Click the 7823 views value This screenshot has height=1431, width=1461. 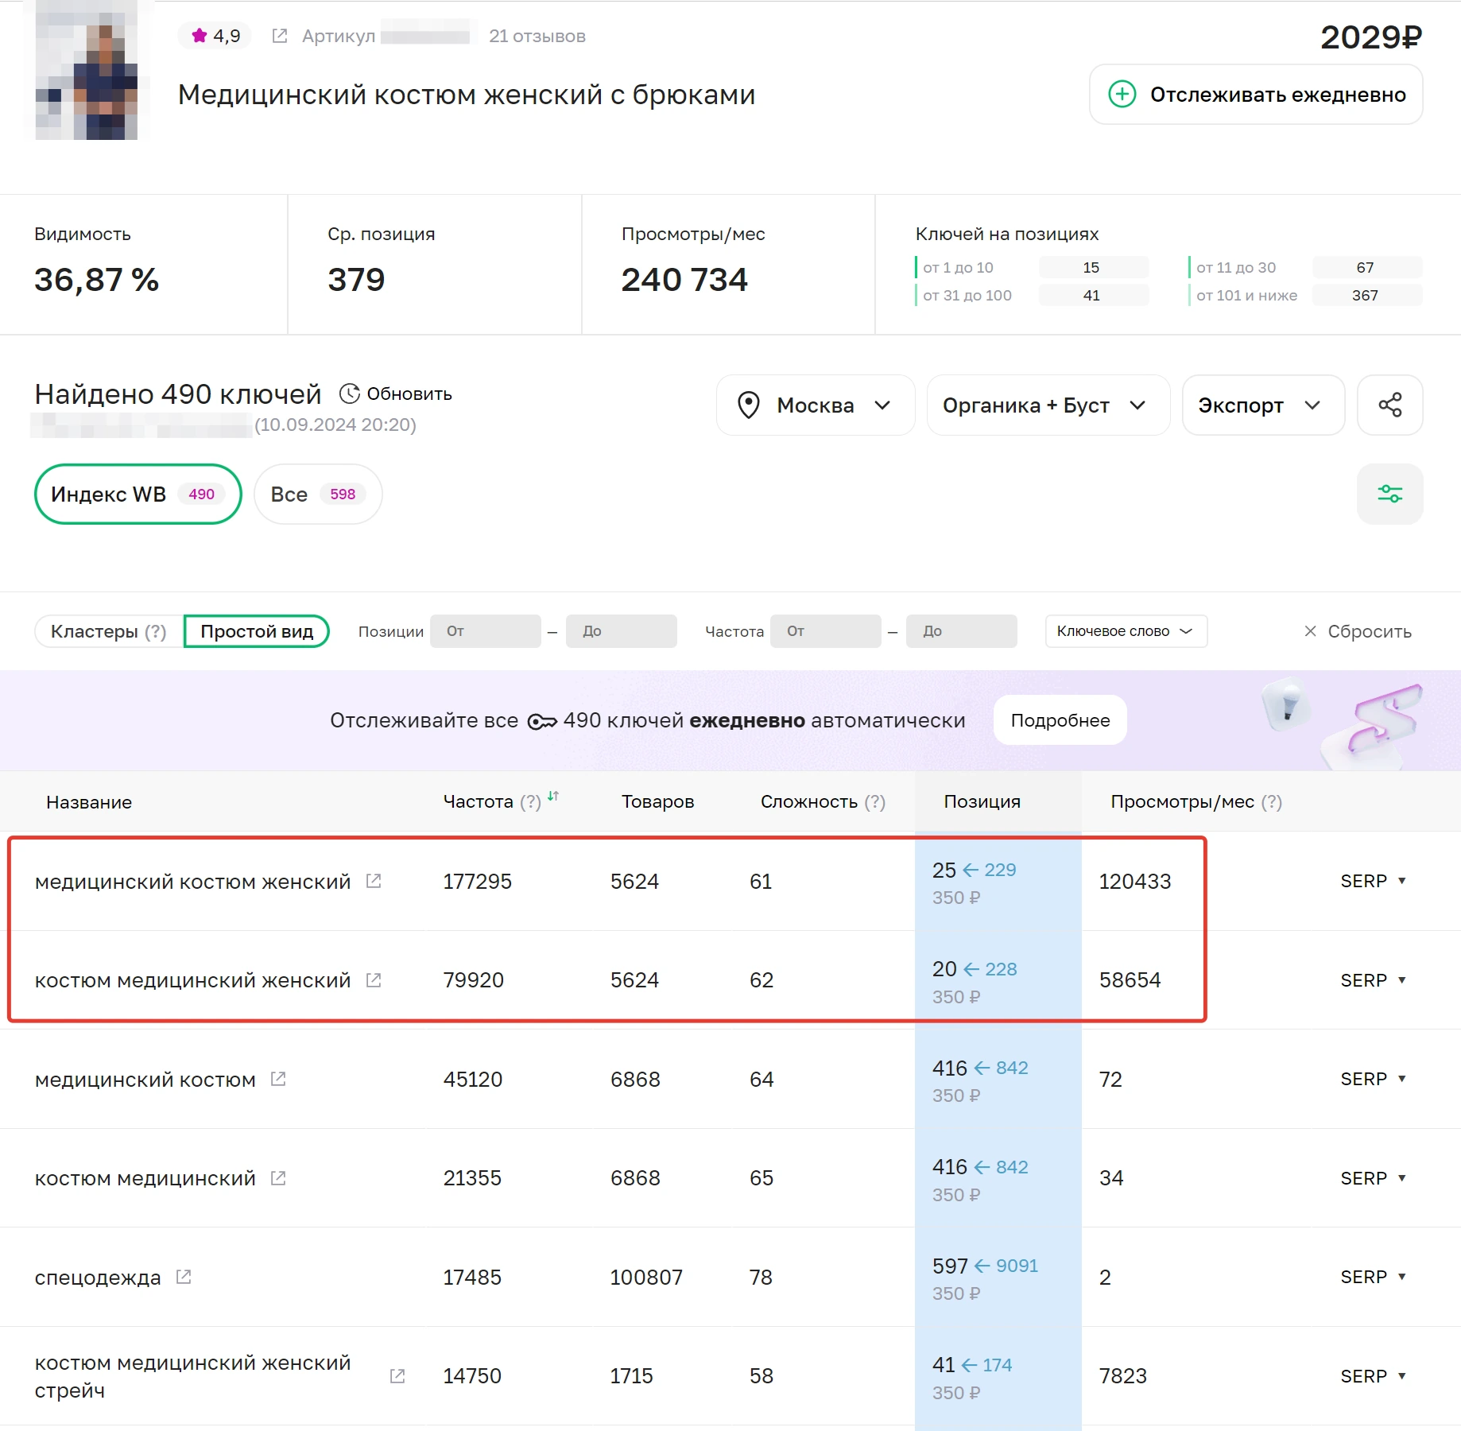[x=1123, y=1376]
